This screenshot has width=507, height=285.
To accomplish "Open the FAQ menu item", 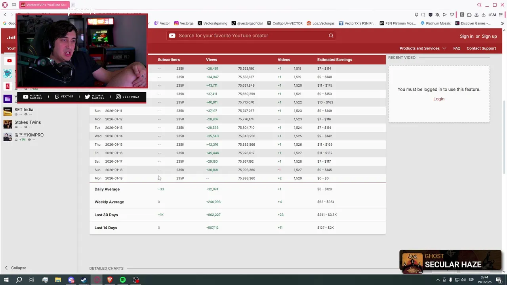I will [x=457, y=48].
